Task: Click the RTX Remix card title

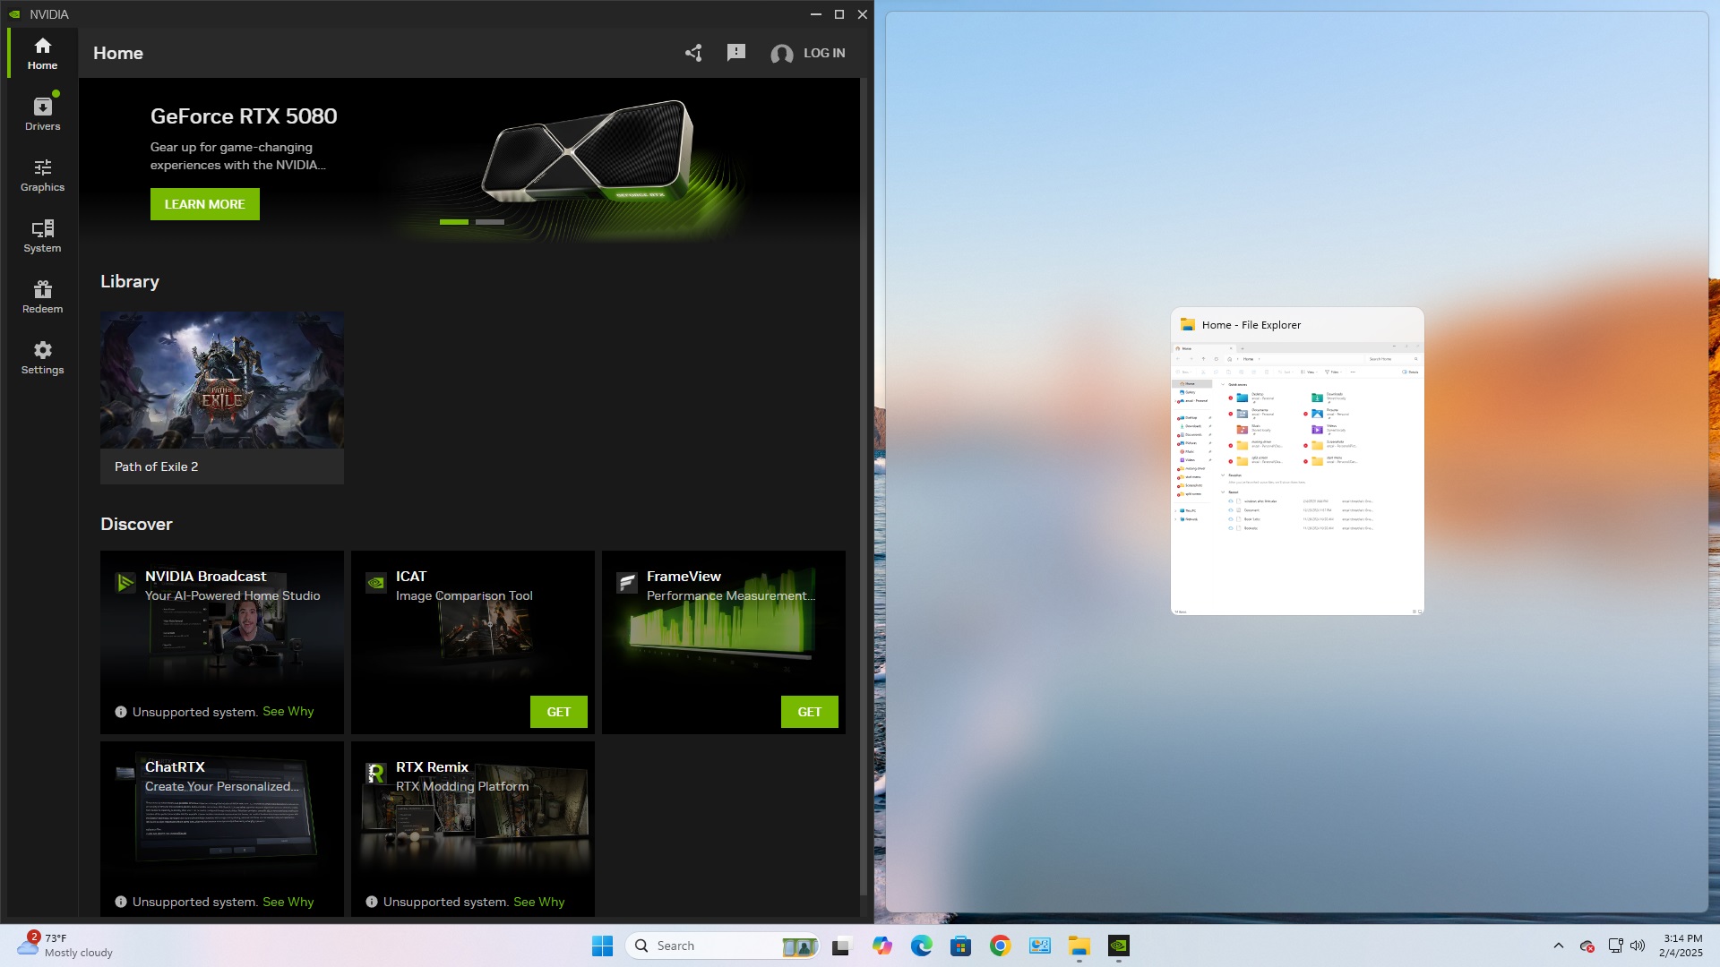Action: point(432,767)
